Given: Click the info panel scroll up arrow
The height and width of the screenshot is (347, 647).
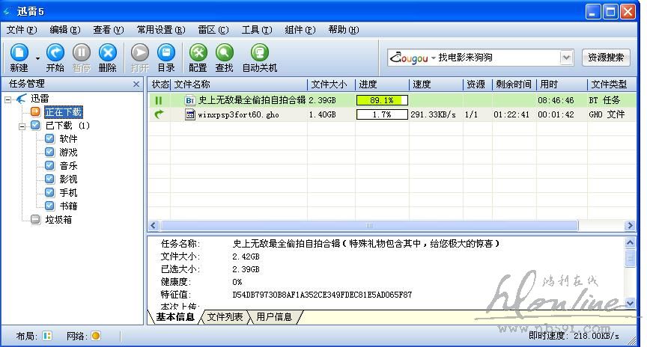Looking at the screenshot, I should [x=630, y=242].
